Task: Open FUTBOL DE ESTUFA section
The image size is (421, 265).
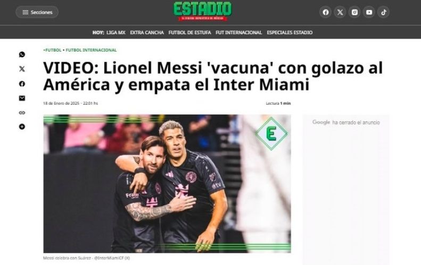Action: point(189,32)
